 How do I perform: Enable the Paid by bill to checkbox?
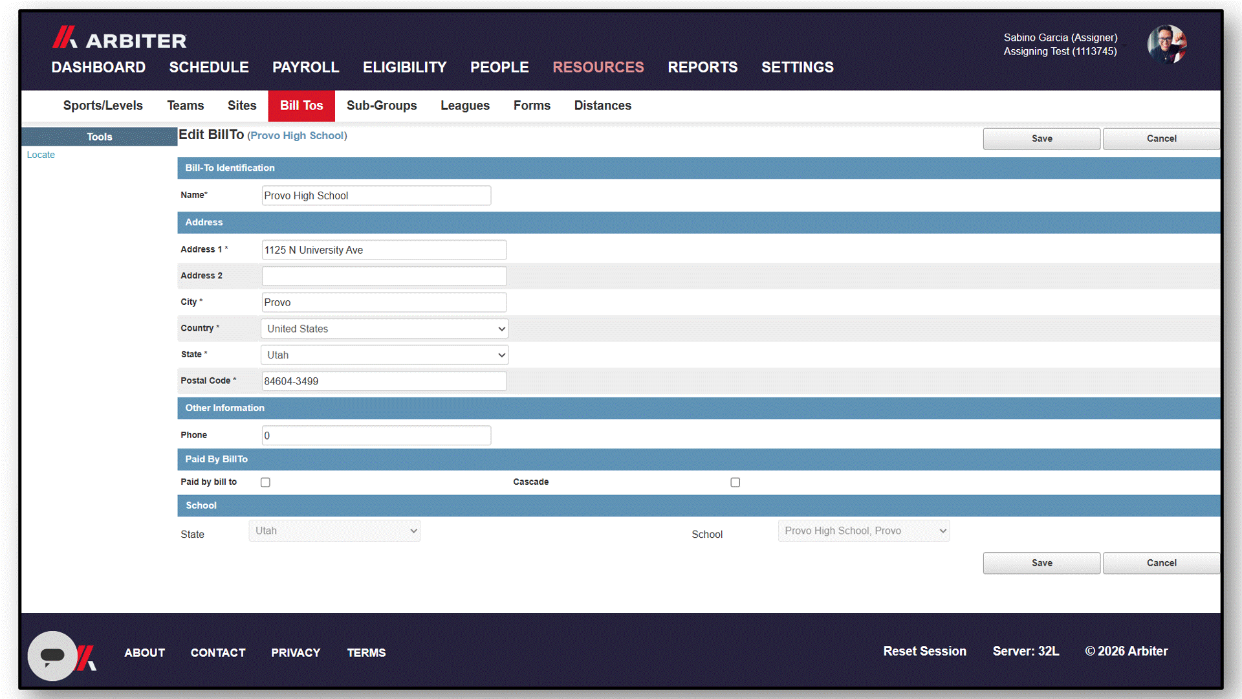coord(265,482)
